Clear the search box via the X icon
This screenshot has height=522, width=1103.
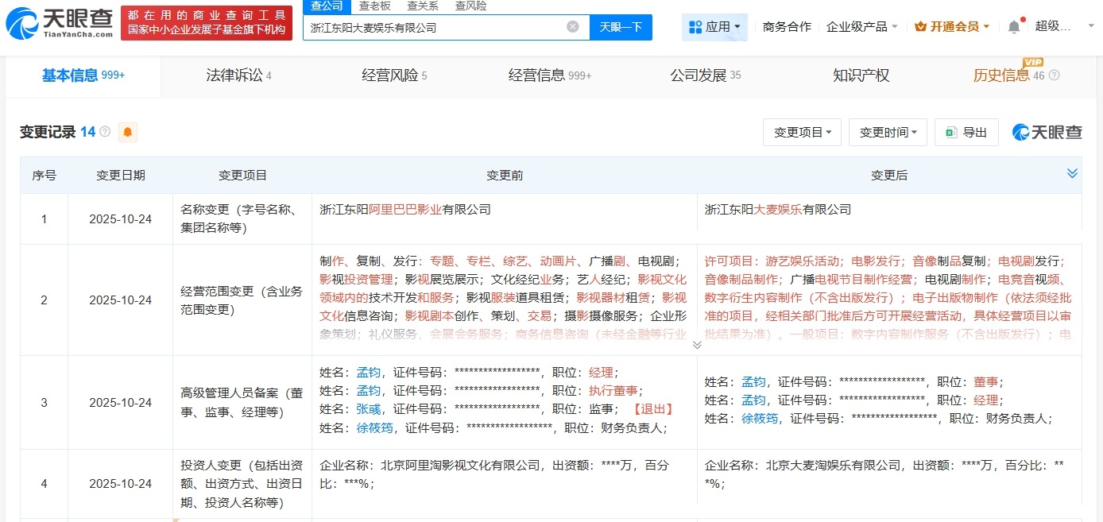[x=573, y=26]
